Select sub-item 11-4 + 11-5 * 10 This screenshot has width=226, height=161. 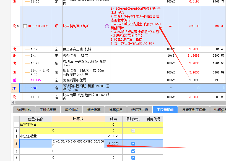click(40, 72)
